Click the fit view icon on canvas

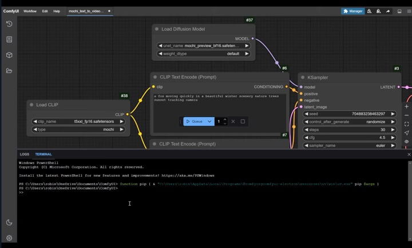tap(407, 124)
